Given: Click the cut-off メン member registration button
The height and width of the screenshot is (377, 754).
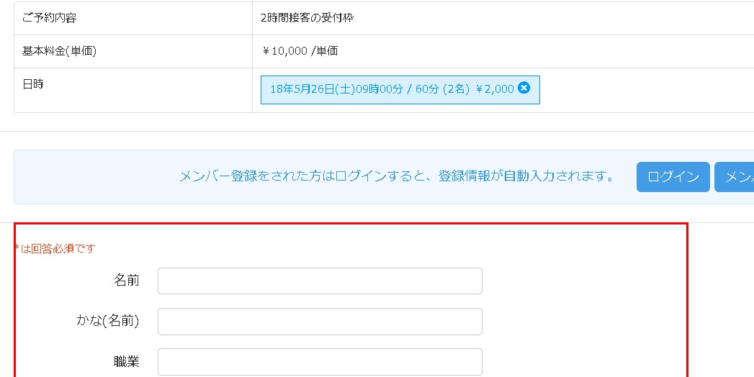Looking at the screenshot, I should tap(735, 177).
